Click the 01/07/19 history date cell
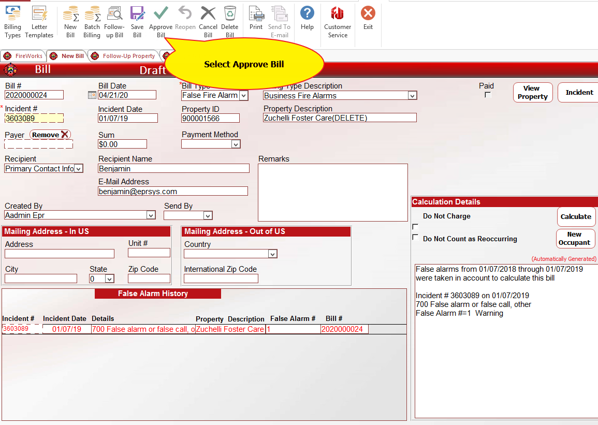Screen dimensions: 598x425 [x=67, y=329]
